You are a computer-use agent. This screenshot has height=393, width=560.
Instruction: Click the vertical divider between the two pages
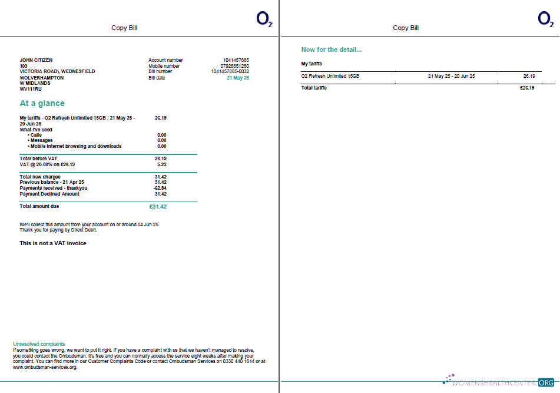279,196
